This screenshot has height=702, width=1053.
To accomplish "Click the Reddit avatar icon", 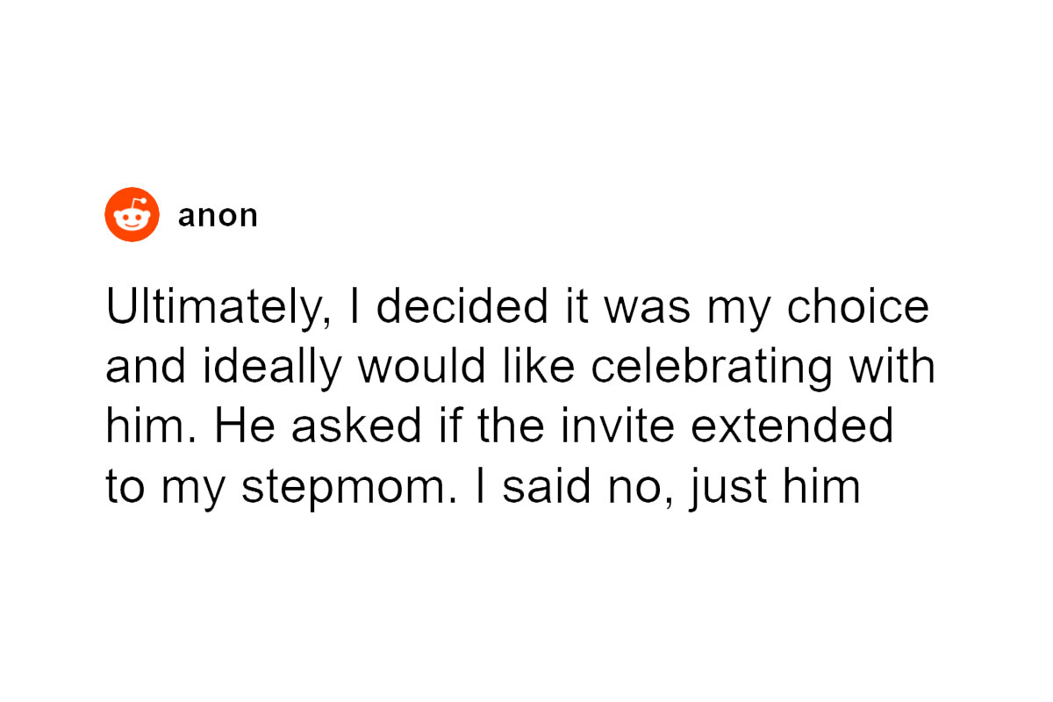I will [132, 215].
